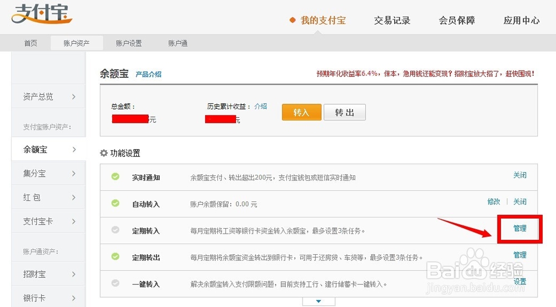Click the Alipay logo
The width and height of the screenshot is (556, 307).
click(42, 14)
